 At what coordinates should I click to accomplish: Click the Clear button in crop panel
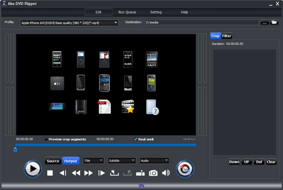point(271,162)
